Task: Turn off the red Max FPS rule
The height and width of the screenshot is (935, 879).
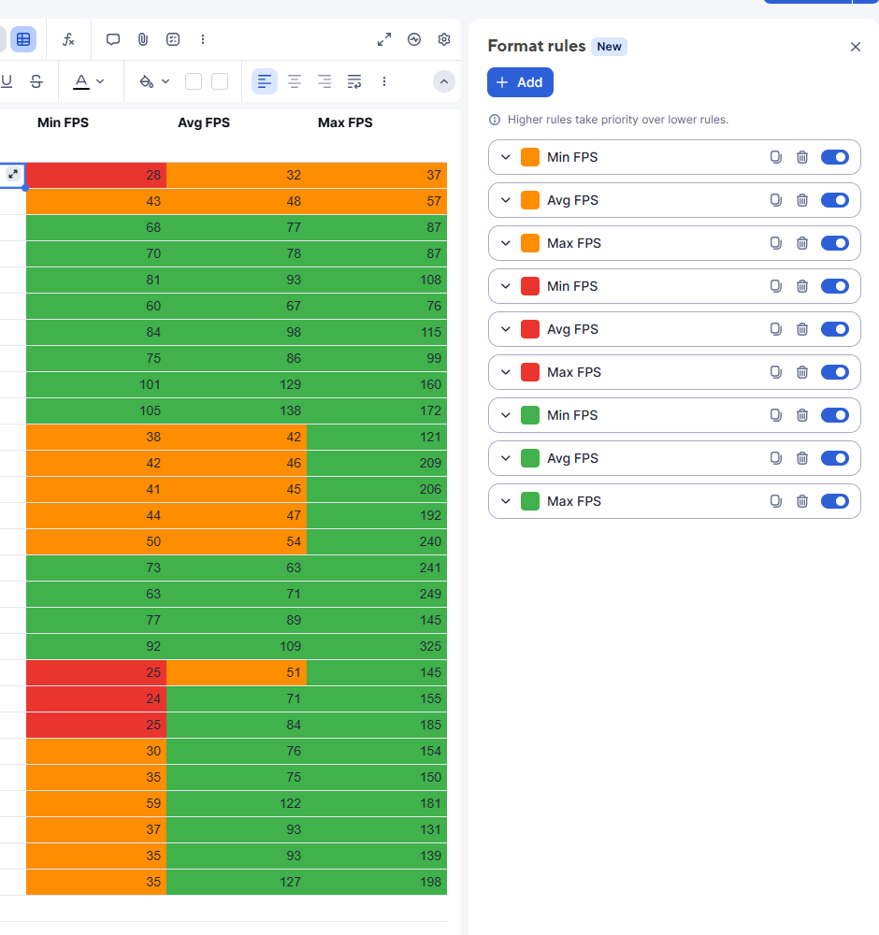Action: (x=834, y=372)
